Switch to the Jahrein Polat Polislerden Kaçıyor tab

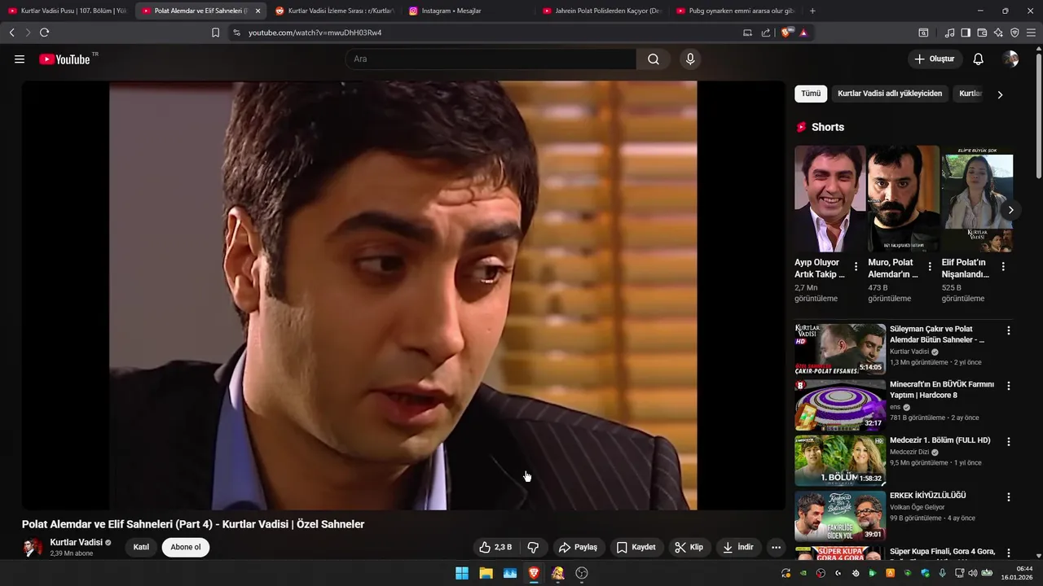click(x=601, y=11)
